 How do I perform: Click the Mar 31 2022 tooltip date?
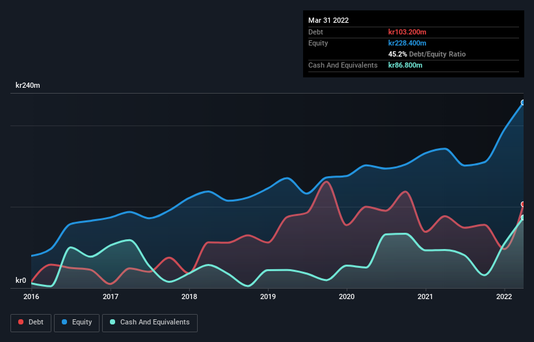(x=328, y=20)
